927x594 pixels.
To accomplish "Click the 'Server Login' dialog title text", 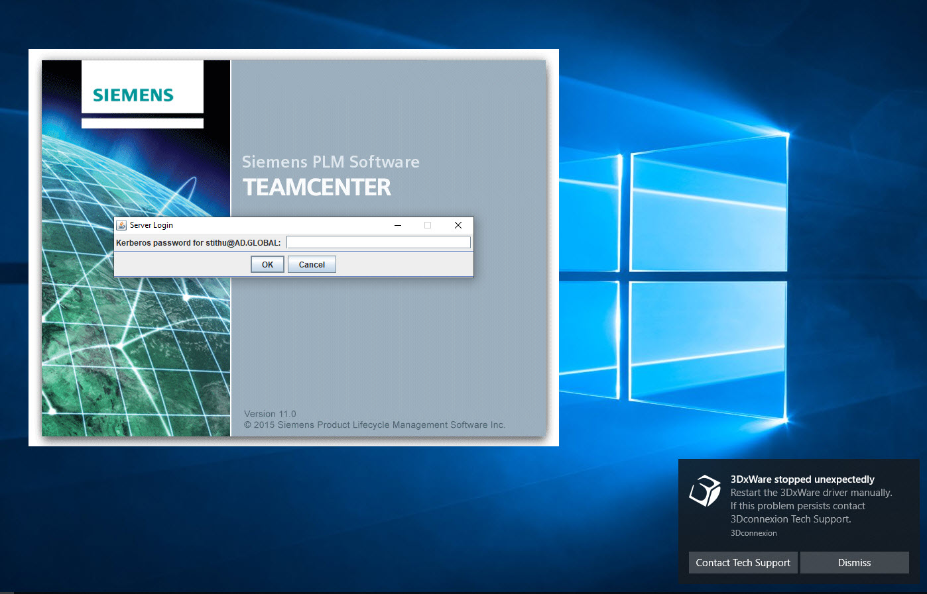I will 151,225.
